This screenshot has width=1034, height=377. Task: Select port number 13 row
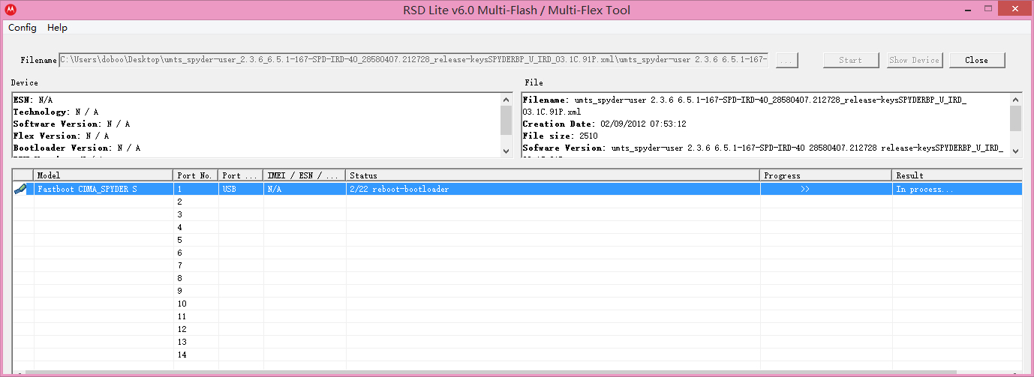[518, 342]
